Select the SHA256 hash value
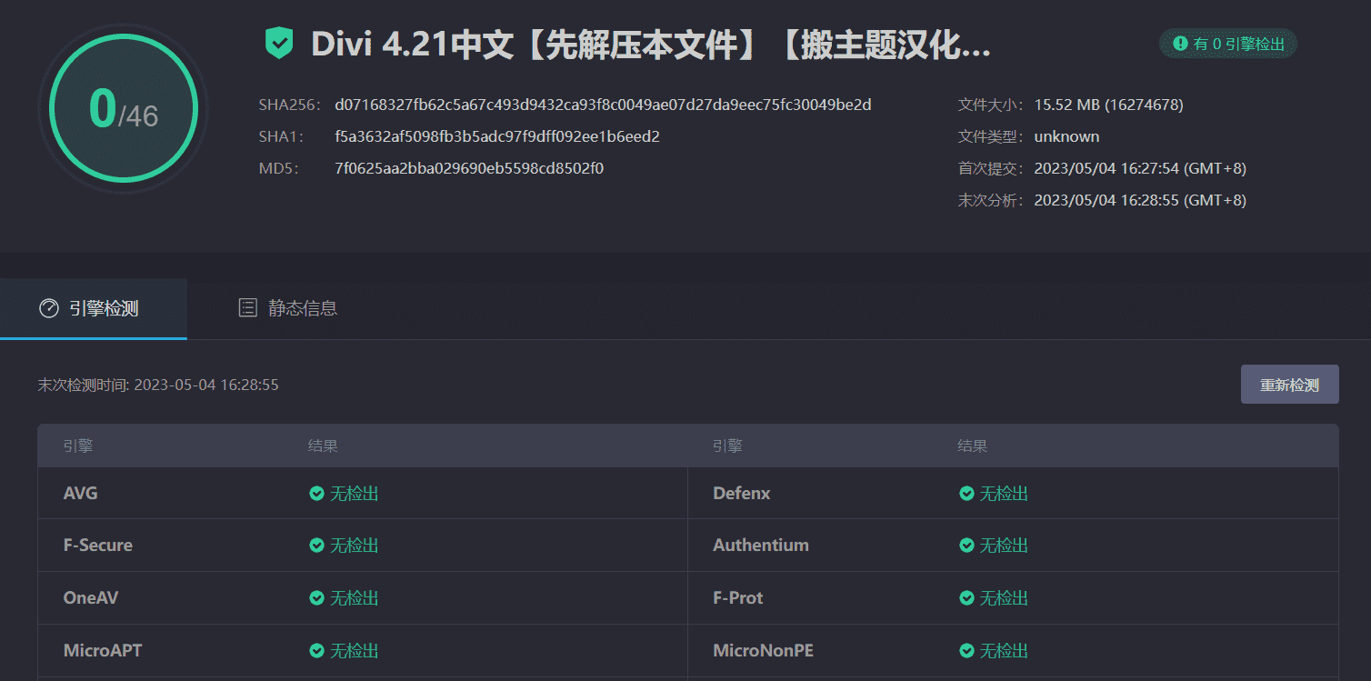This screenshot has height=681, width=1371. [x=603, y=105]
